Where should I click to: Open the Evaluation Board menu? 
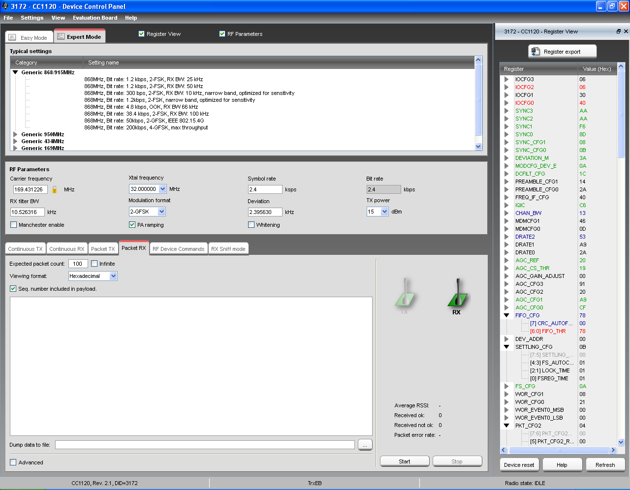(95, 18)
